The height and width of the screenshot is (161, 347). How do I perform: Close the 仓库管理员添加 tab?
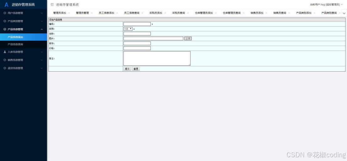[x=216, y=13]
